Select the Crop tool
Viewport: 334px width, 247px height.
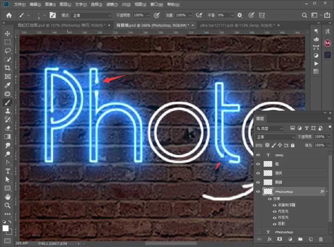[7, 68]
